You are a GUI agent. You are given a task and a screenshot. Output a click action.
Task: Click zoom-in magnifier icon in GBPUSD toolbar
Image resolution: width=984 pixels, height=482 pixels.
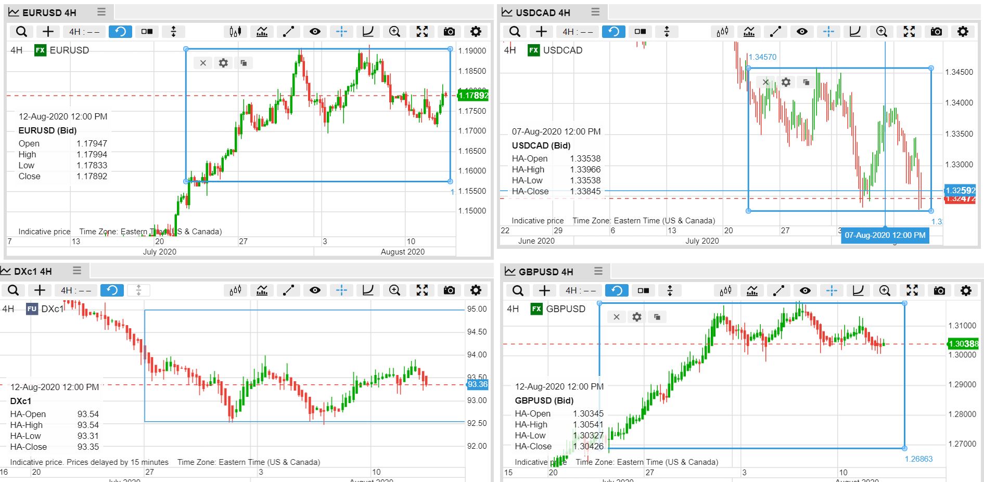pyautogui.click(x=885, y=290)
